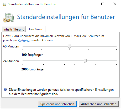Click the far left end of 24 Stunden slider track
121x109 pixels.
pos(23,61)
